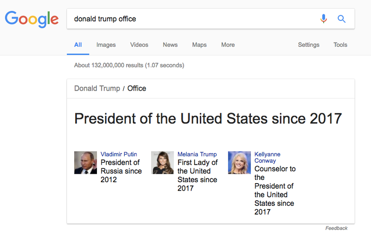
Task: Open the Settings menu
Action: coord(308,45)
